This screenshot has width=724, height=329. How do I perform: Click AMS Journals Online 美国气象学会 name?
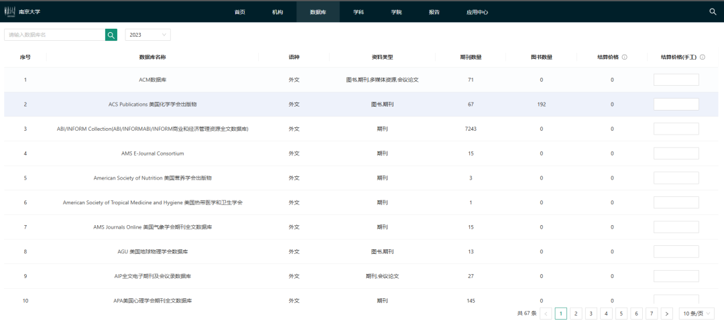152,227
